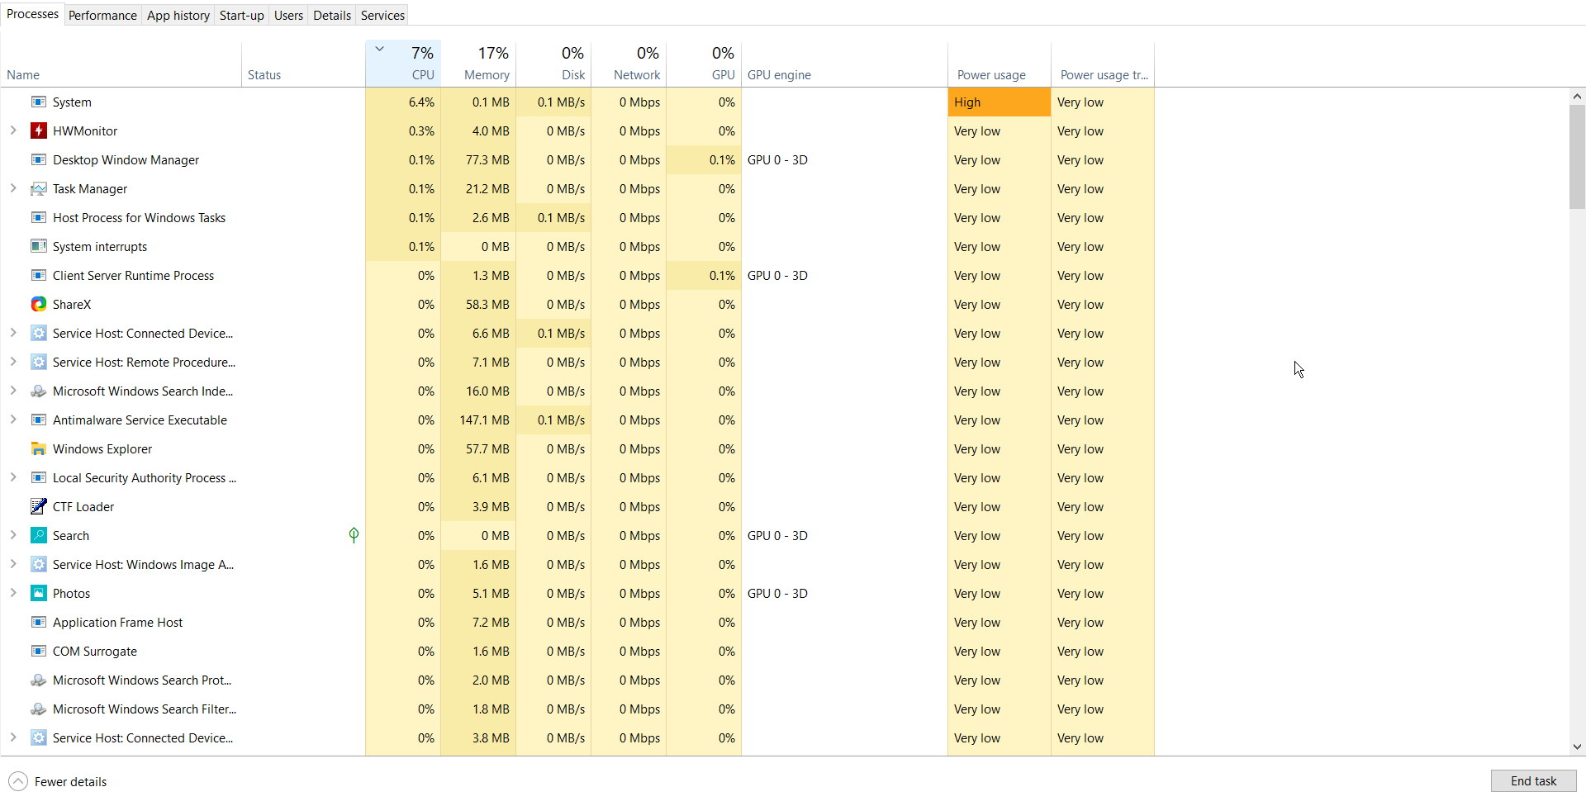Click the COM Surrogate icon
This screenshot has height=806, width=1586.
(39, 651)
